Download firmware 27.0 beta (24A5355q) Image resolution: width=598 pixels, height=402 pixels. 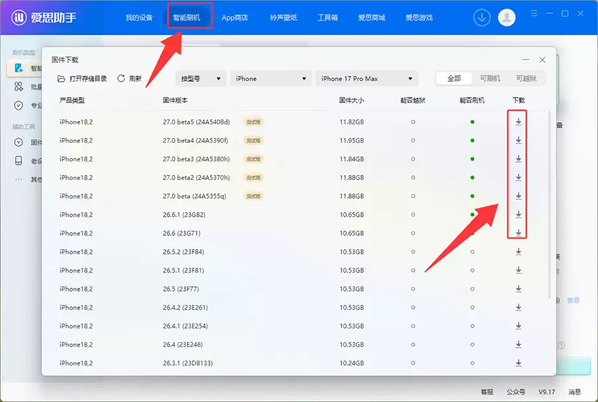[518, 196]
